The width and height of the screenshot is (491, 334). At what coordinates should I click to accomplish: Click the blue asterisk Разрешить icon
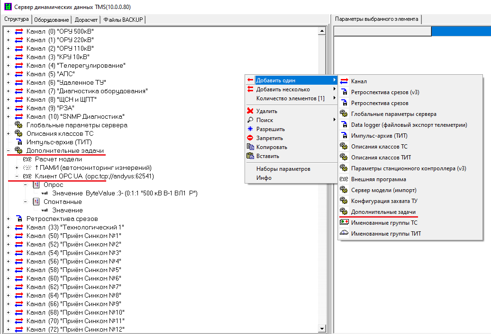(x=250, y=129)
